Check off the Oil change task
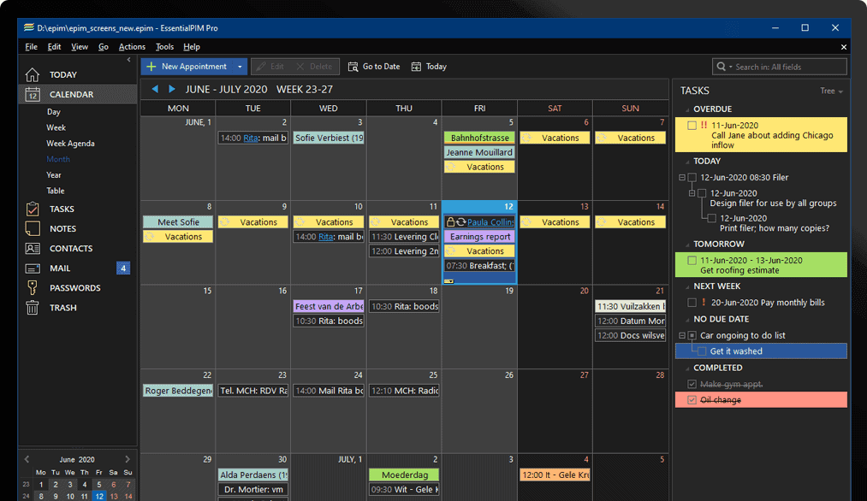The height and width of the screenshot is (501, 867). click(x=692, y=399)
